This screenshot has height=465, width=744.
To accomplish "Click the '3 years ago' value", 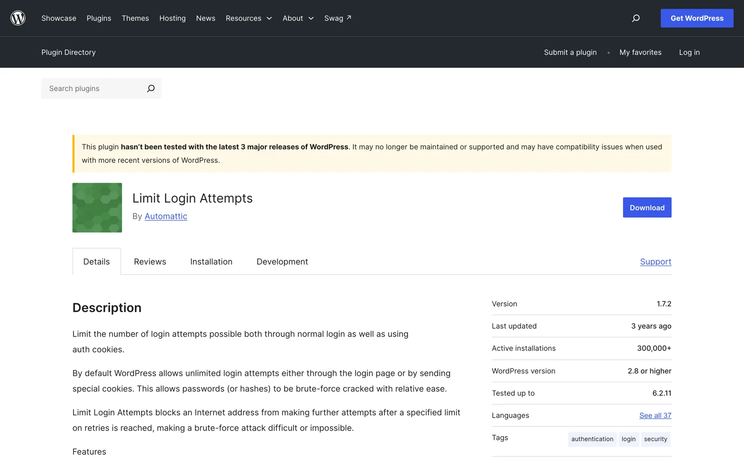I will pyautogui.click(x=651, y=326).
